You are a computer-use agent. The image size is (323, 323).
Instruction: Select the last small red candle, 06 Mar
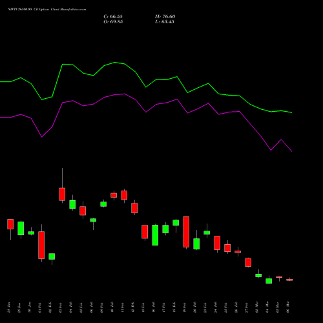coord(289,280)
